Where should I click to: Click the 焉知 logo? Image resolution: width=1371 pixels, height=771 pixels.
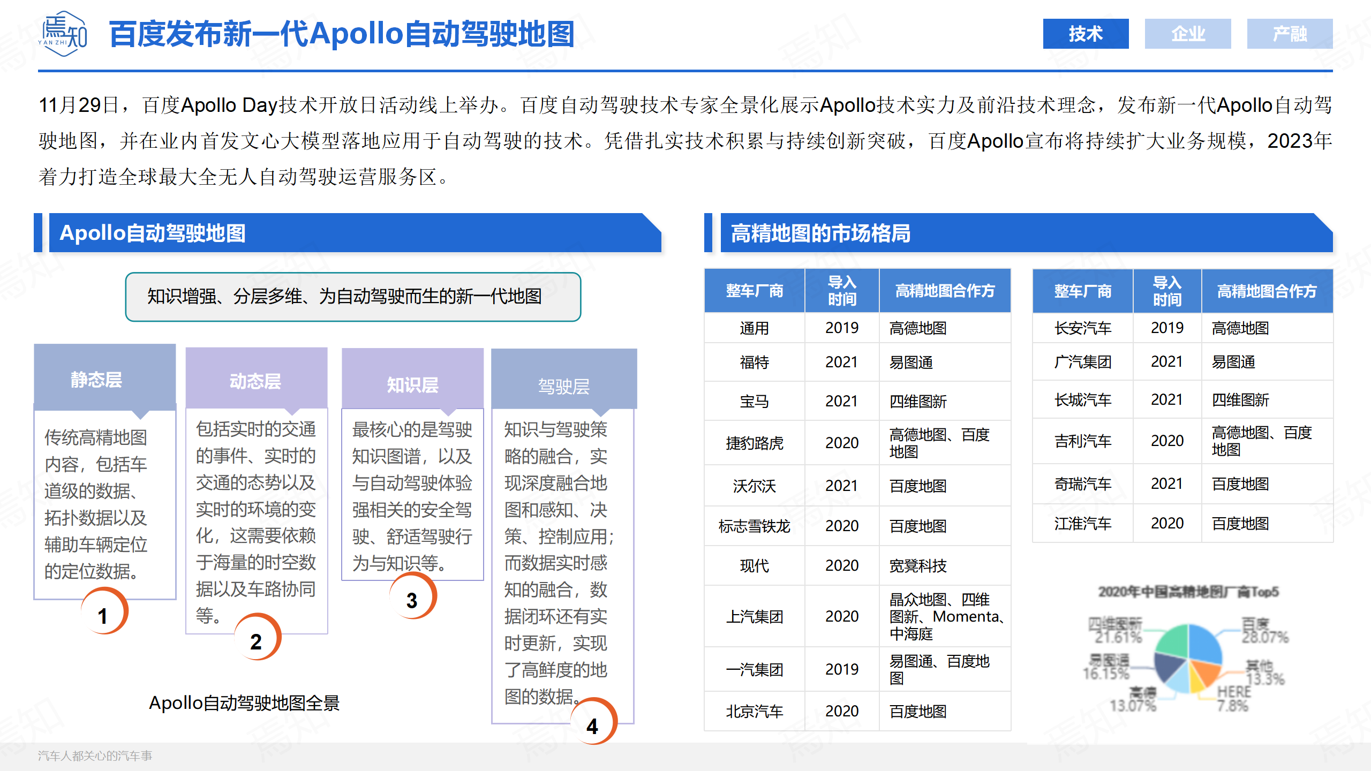63,34
